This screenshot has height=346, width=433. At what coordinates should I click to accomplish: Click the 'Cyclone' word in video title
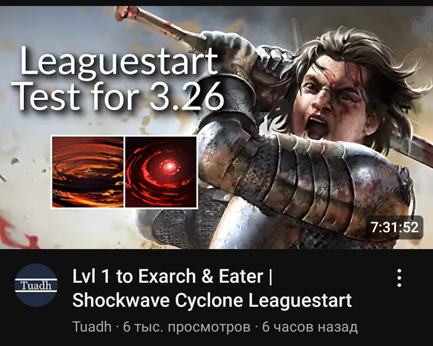point(209,300)
